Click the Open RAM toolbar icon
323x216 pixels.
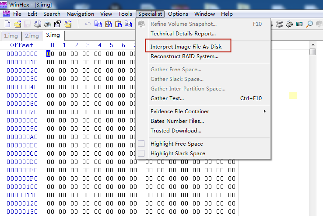click(289, 24)
